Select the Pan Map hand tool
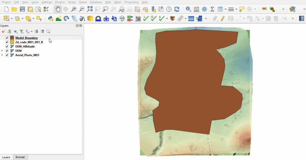Viewport: 306px width, 160px height. point(58,9)
